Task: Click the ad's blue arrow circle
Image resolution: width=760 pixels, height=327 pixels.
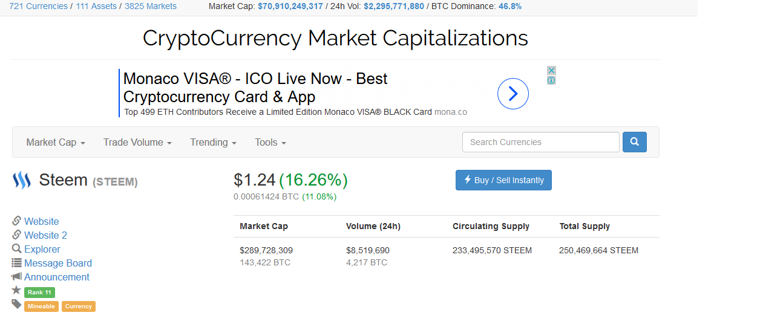Action: tap(513, 94)
